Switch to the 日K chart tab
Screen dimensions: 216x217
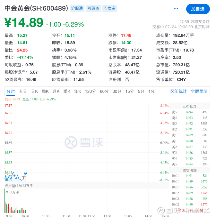pos(35,92)
